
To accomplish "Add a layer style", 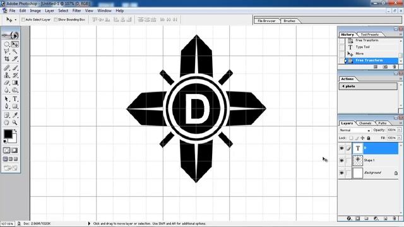I will 348,219.
